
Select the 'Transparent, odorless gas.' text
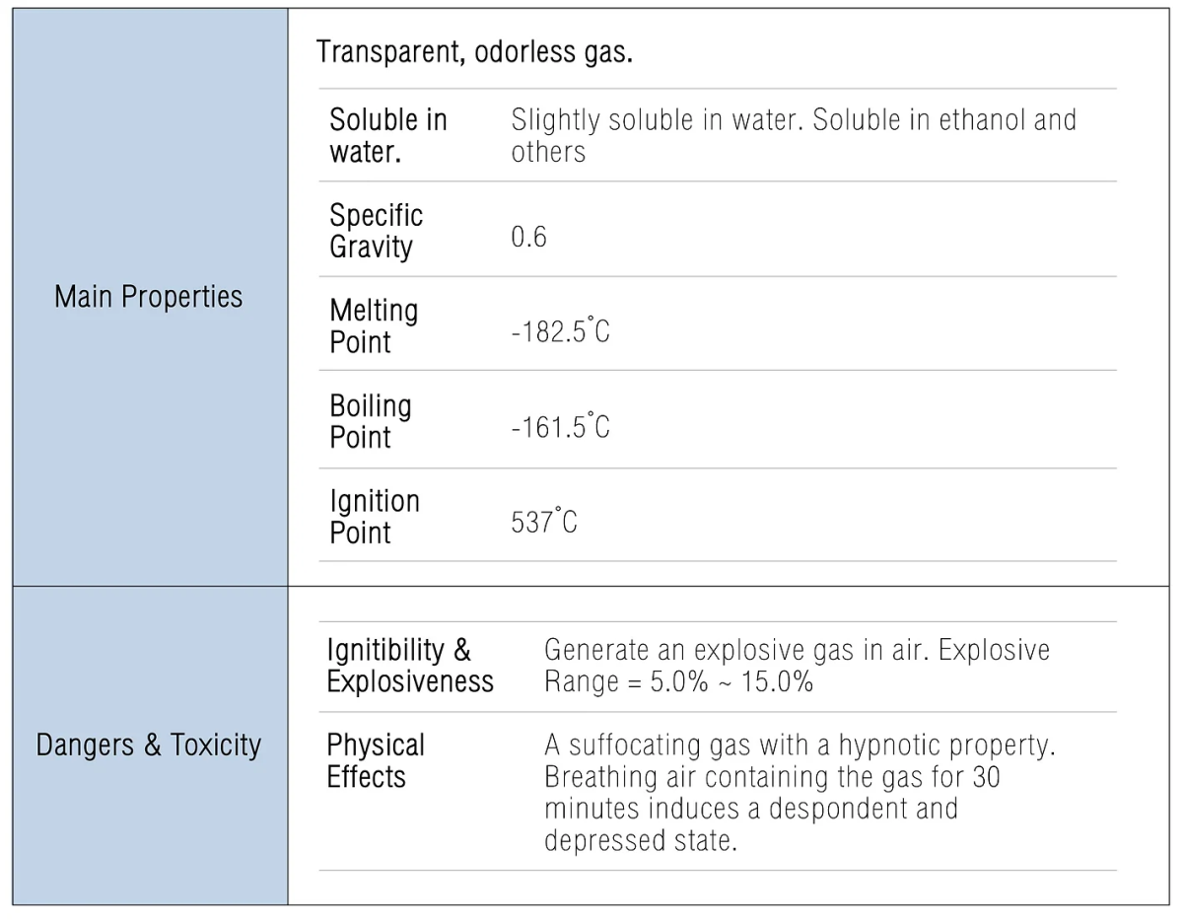coord(474,52)
